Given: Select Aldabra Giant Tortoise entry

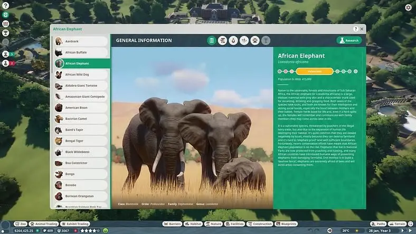Looking at the screenshot, I should pos(81,86).
